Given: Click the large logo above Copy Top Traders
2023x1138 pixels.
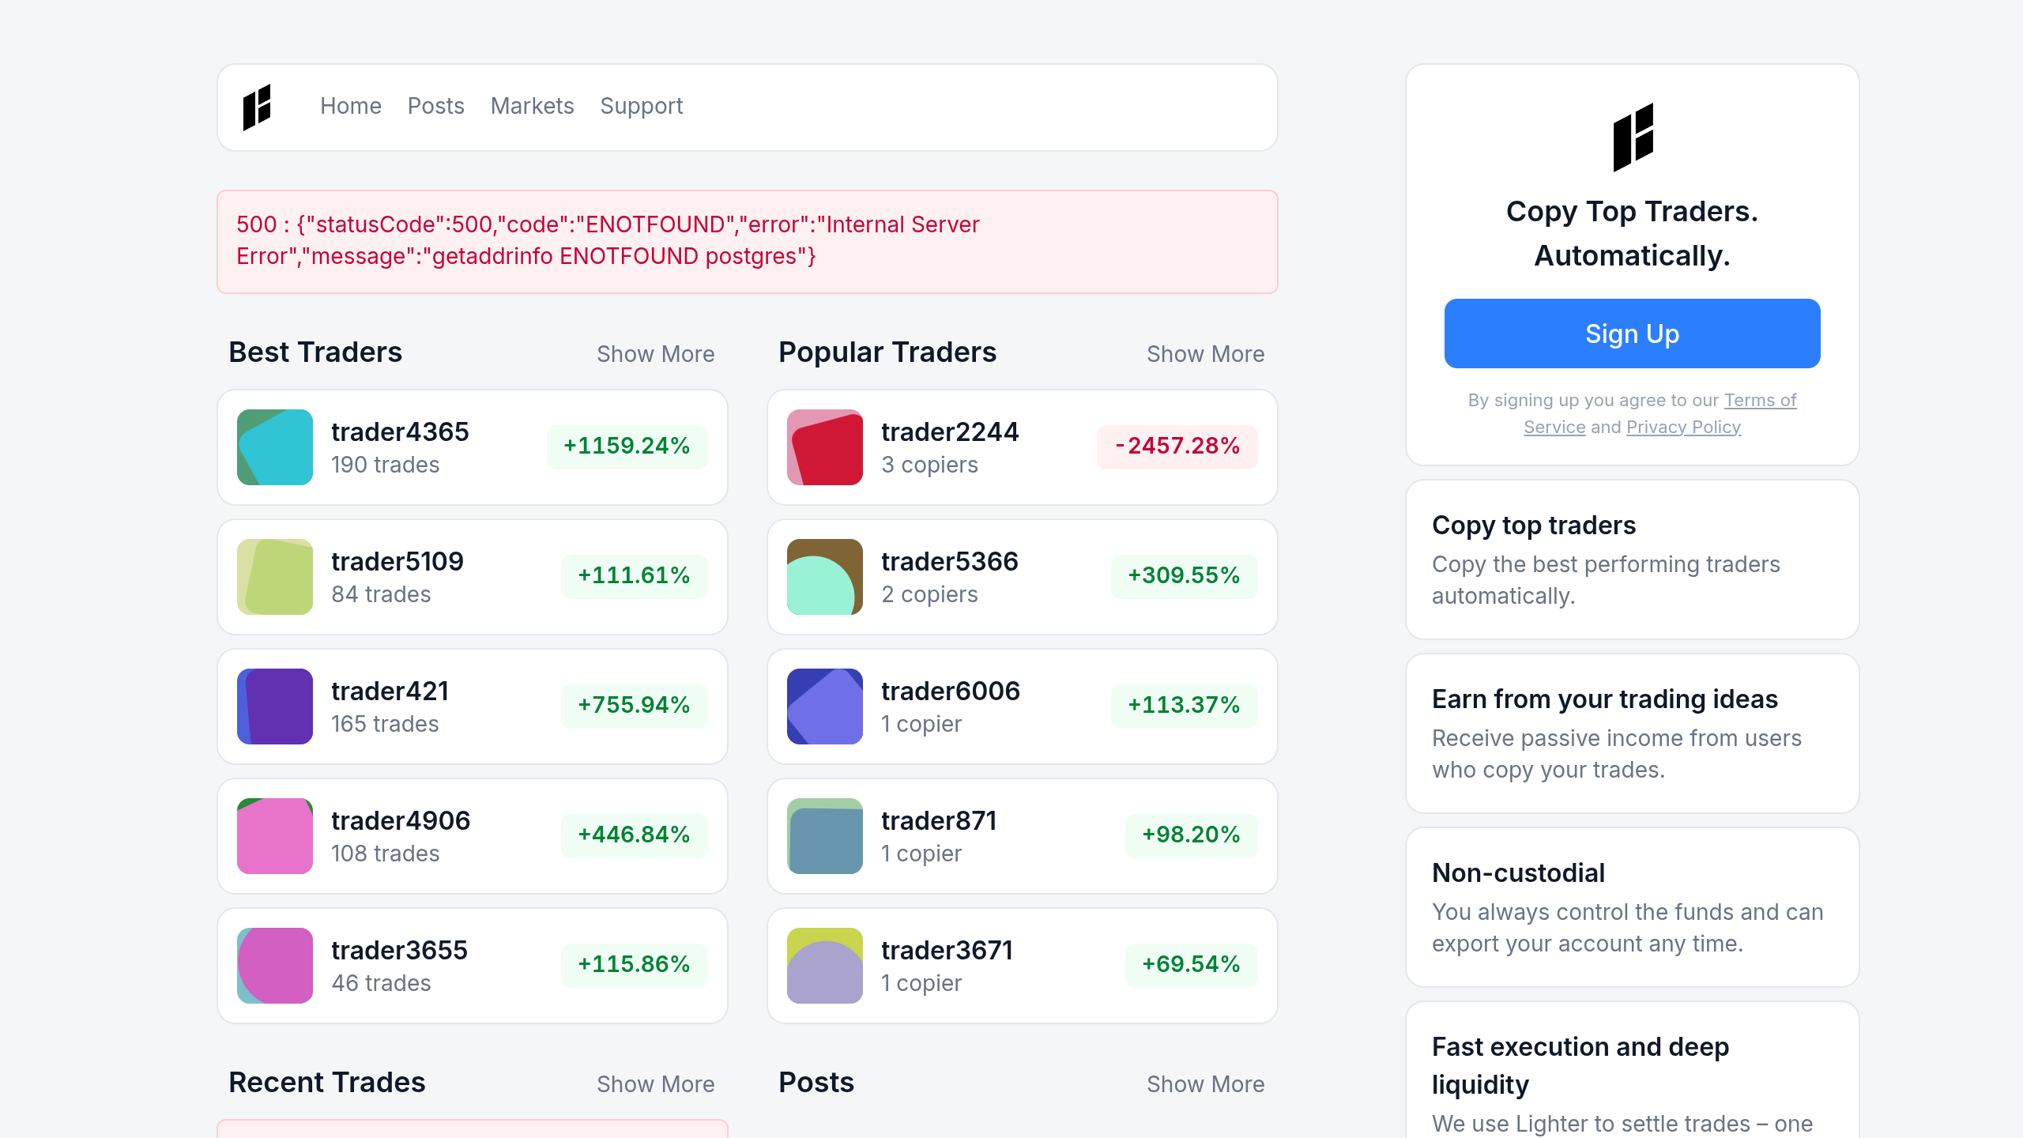Looking at the screenshot, I should 1633,138.
